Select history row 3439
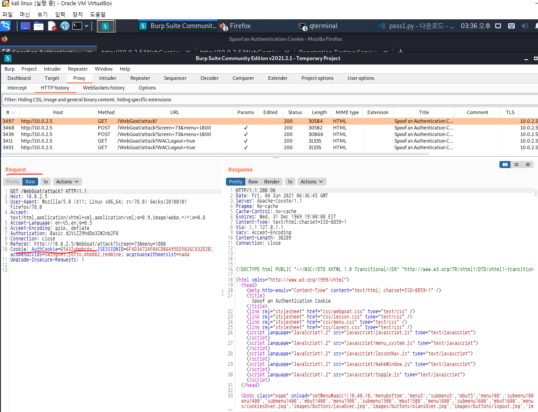This screenshot has width=538, height=412. pos(269,134)
